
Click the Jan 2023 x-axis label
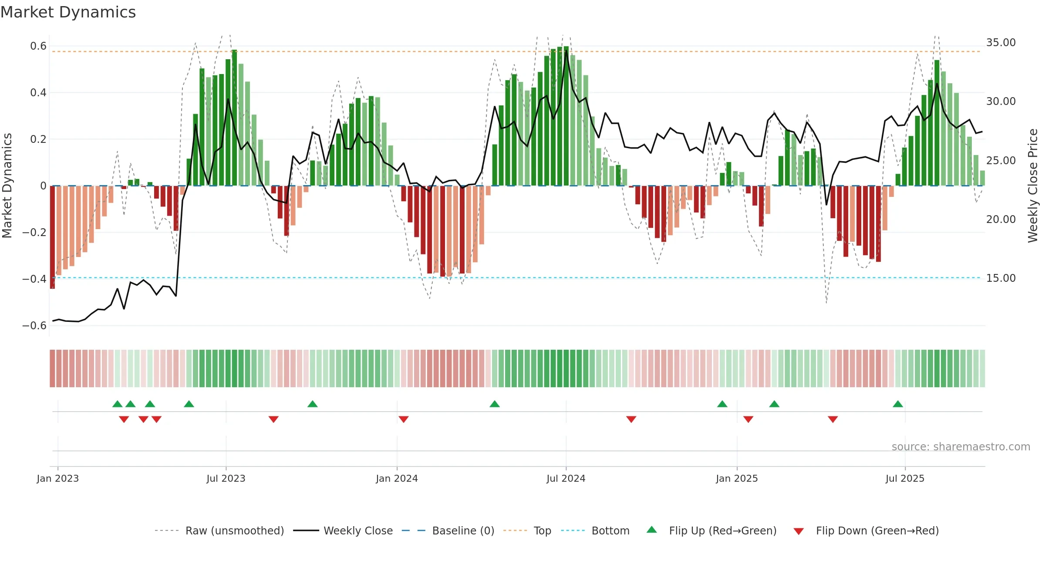point(58,478)
